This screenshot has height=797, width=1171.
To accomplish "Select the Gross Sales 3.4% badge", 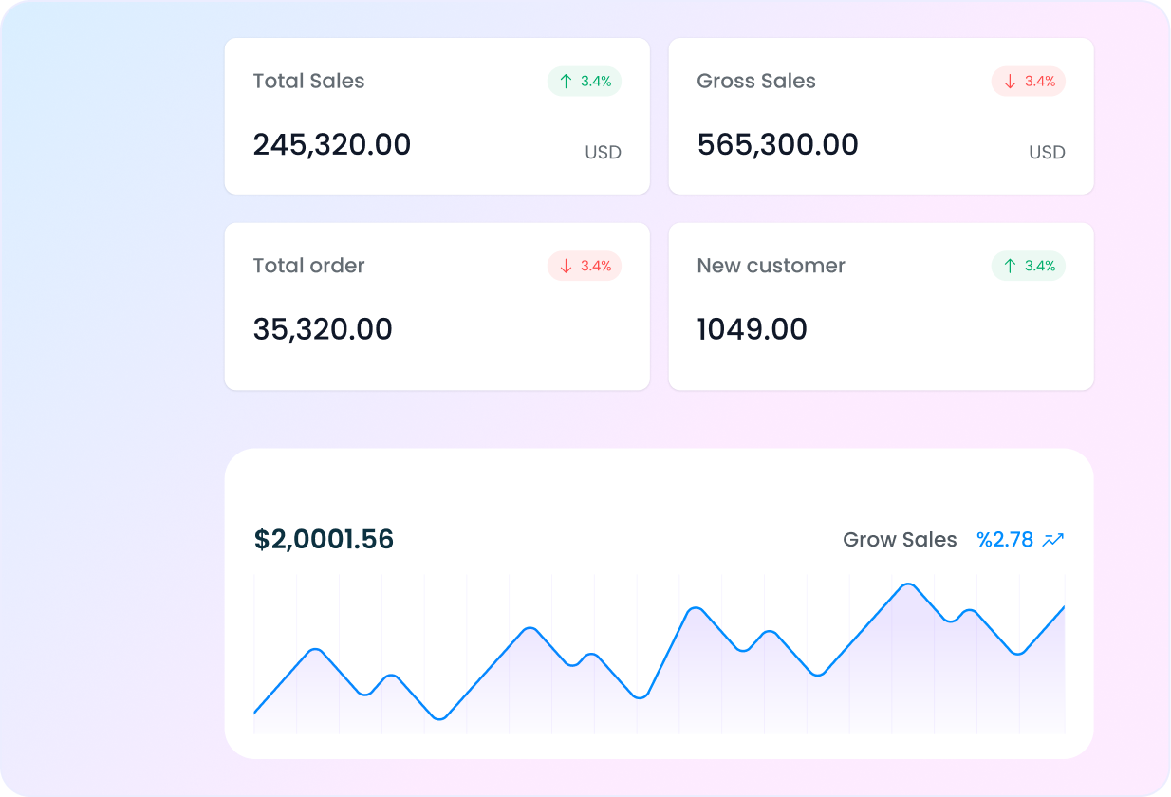I will [x=1029, y=82].
